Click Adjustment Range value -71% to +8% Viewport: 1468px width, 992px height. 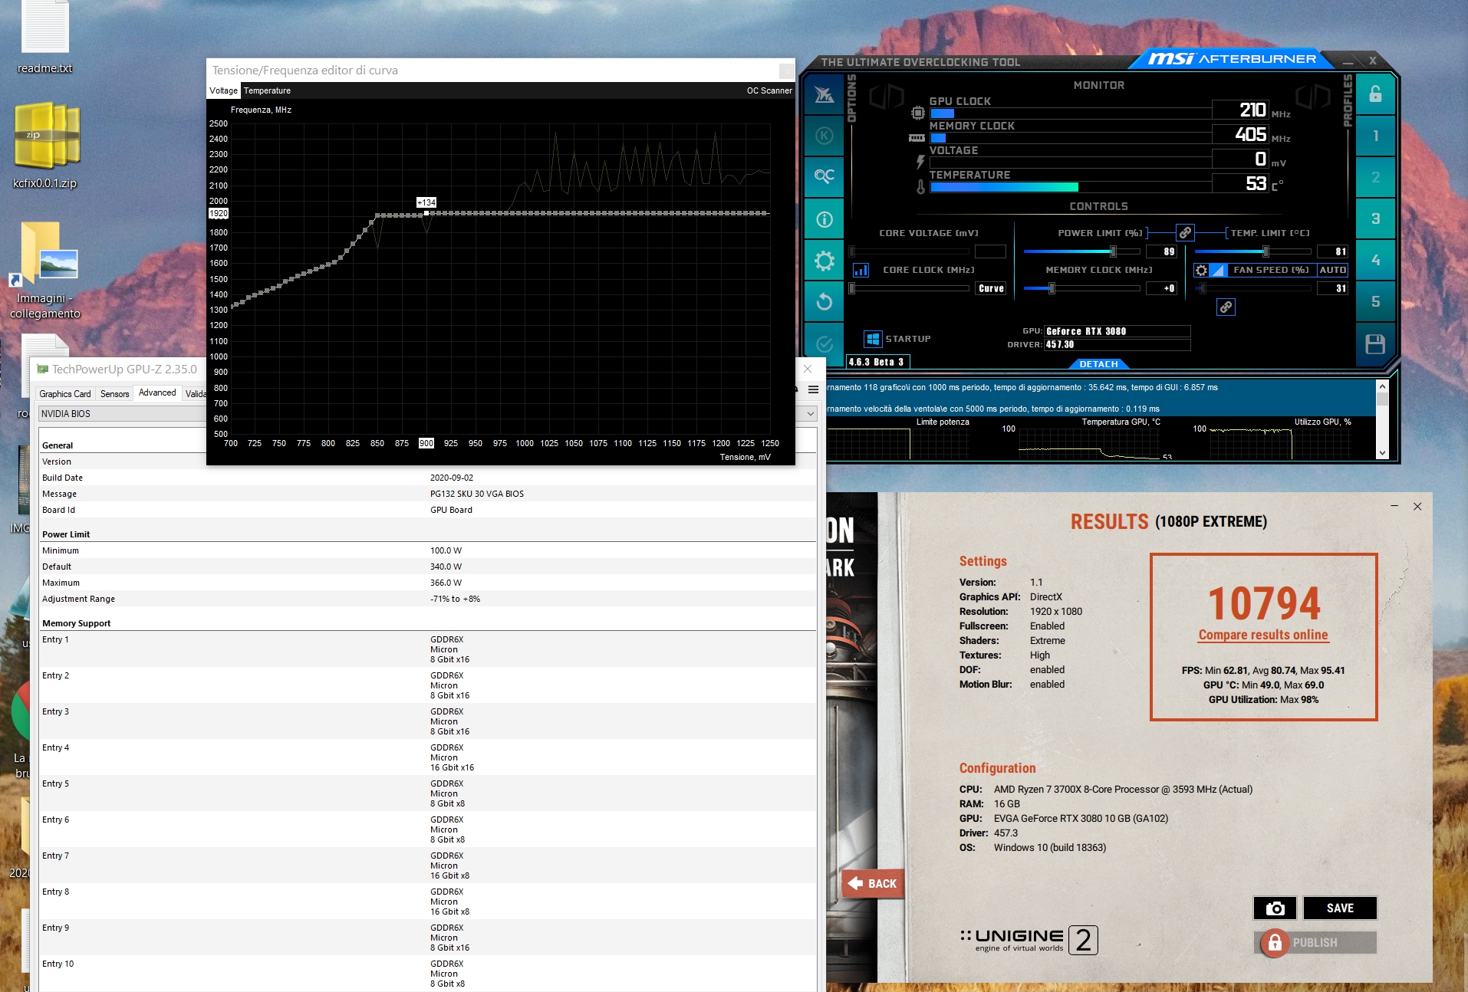[x=455, y=599]
